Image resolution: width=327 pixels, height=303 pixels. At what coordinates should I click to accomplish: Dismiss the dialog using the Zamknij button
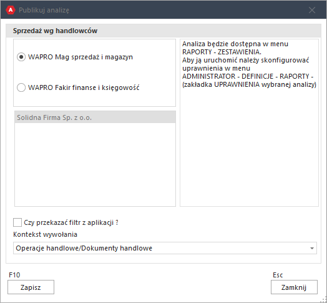pos(294,287)
